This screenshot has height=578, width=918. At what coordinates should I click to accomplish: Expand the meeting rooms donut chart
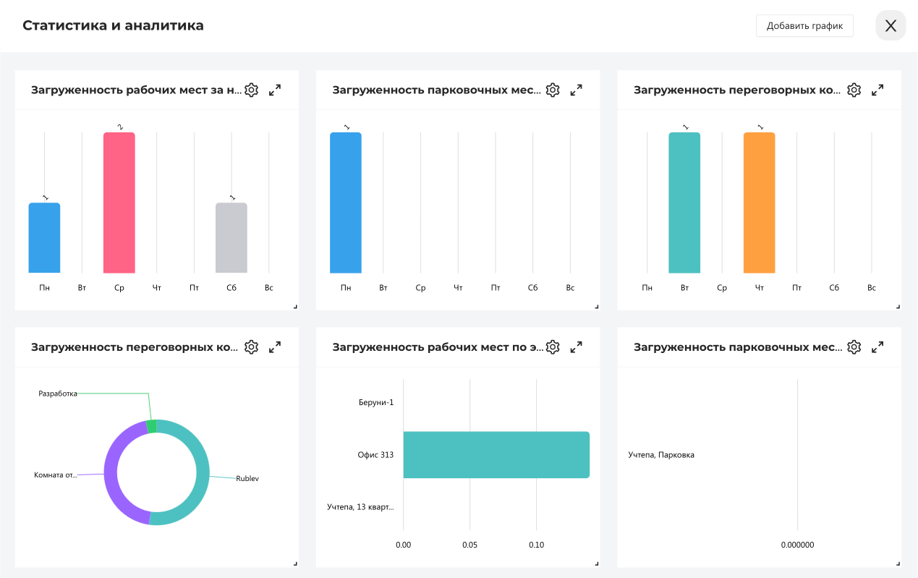[275, 347]
